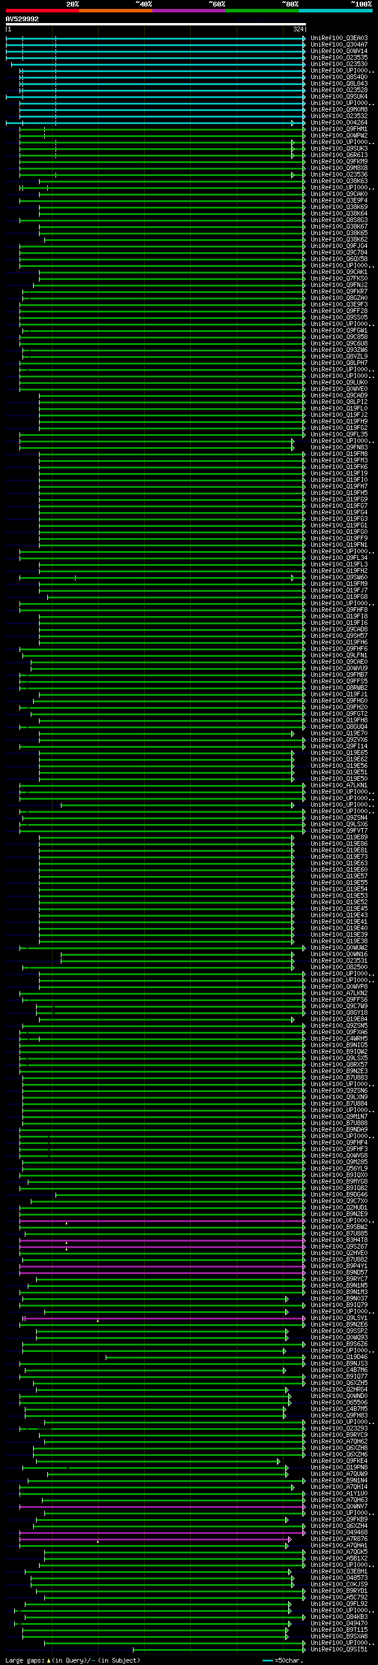Open hit UniRef100_Q2HRG4
Screen dimensions: 378x1665
pyautogui.click(x=338, y=1389)
